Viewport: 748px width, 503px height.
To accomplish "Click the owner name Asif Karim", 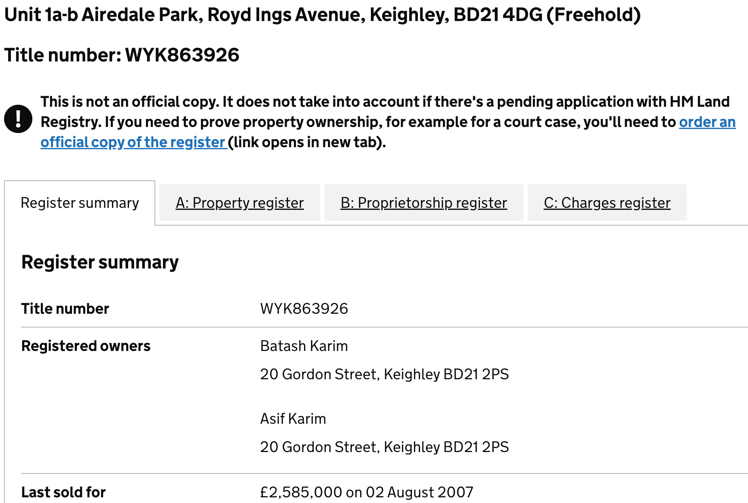I will pyautogui.click(x=293, y=418).
